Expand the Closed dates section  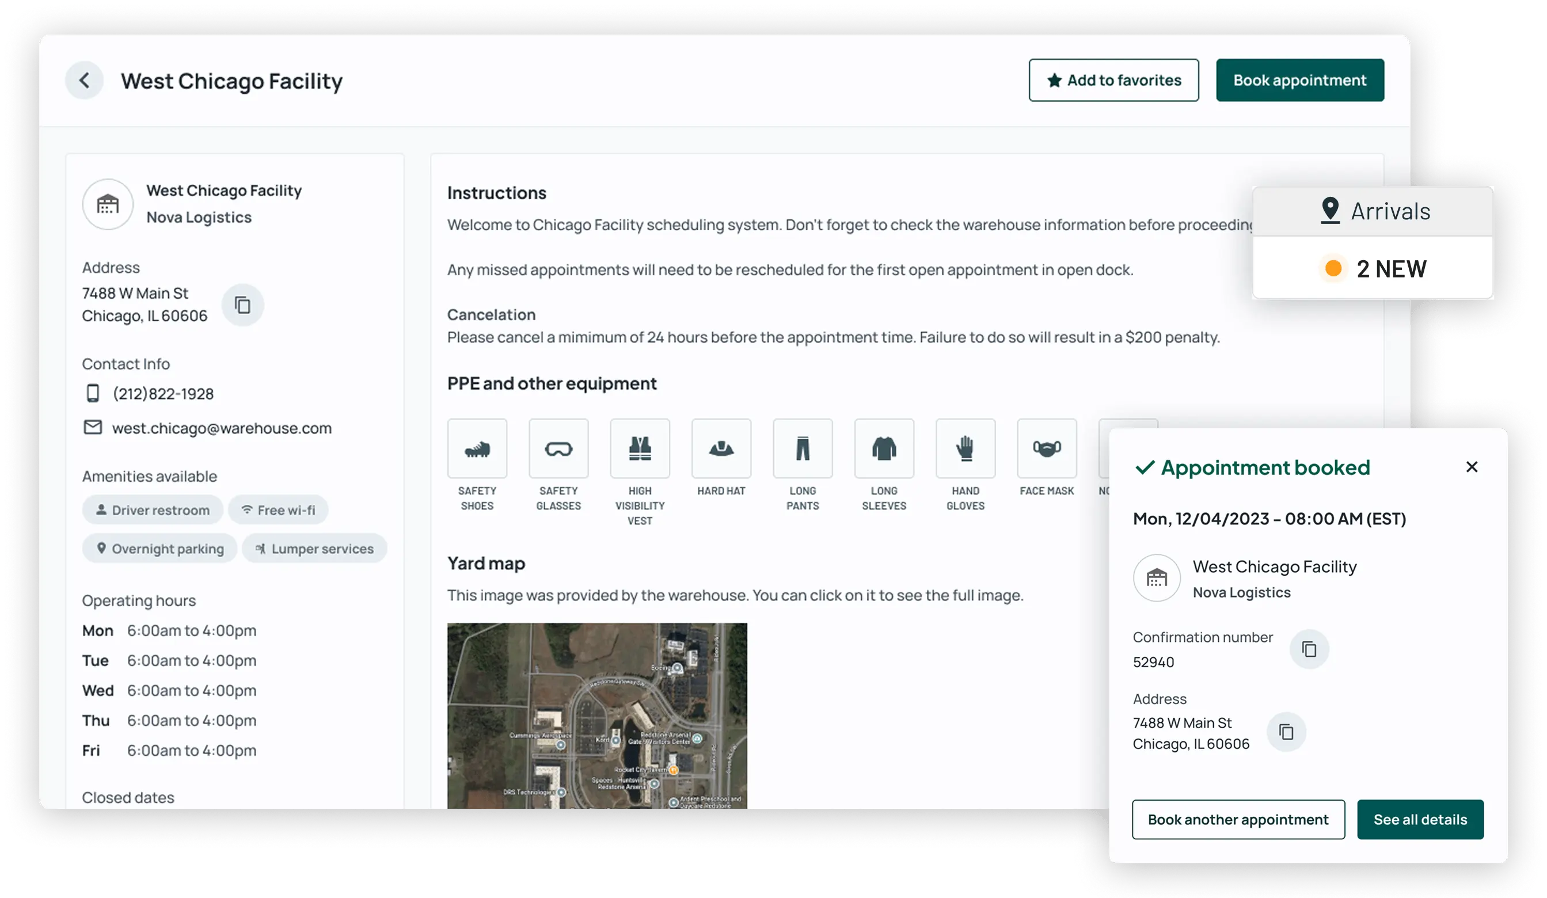pyautogui.click(x=128, y=797)
